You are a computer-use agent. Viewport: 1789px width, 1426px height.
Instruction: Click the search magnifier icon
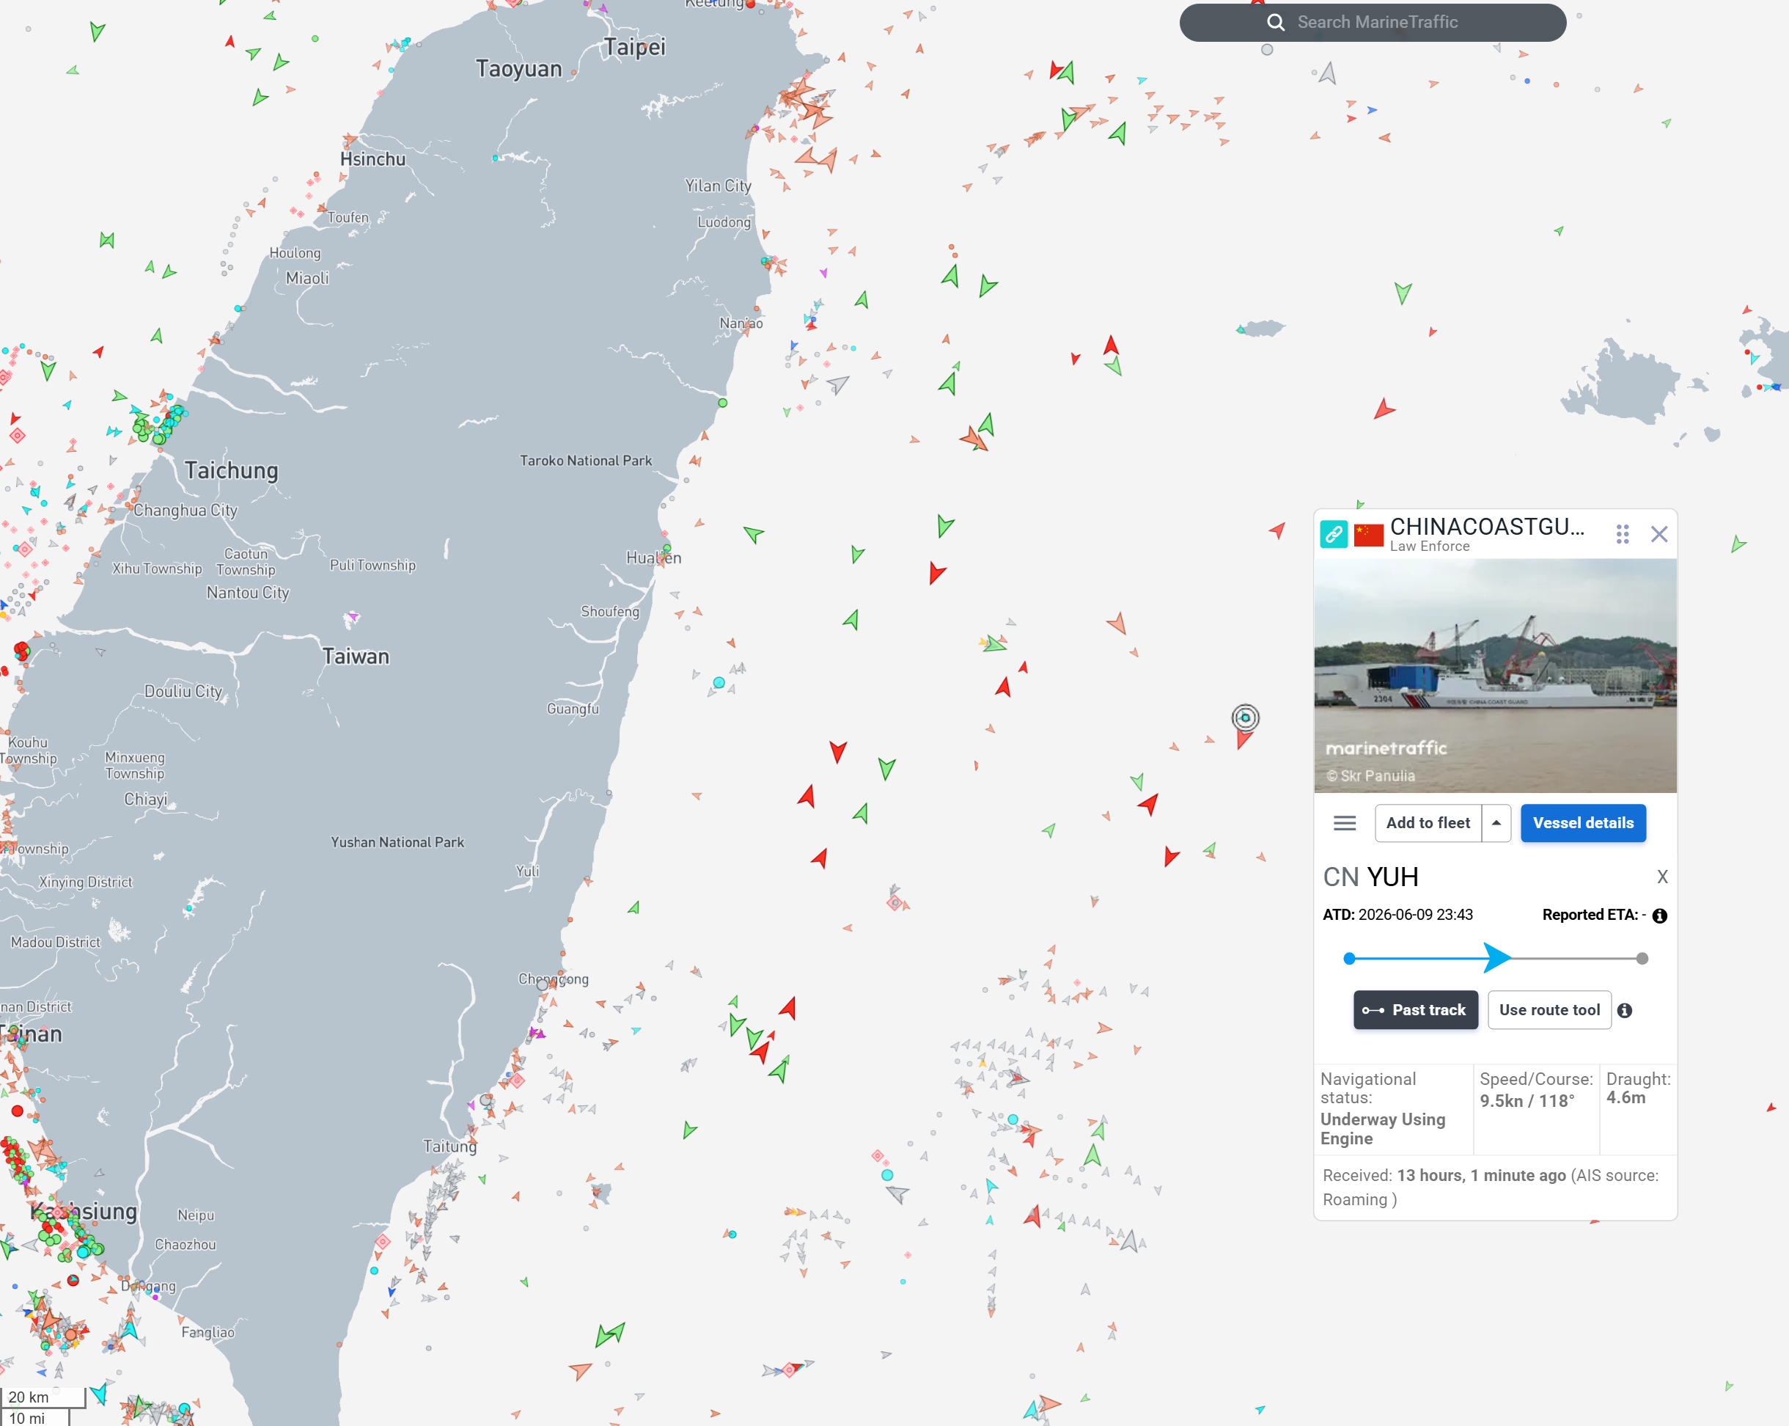pyautogui.click(x=1275, y=23)
